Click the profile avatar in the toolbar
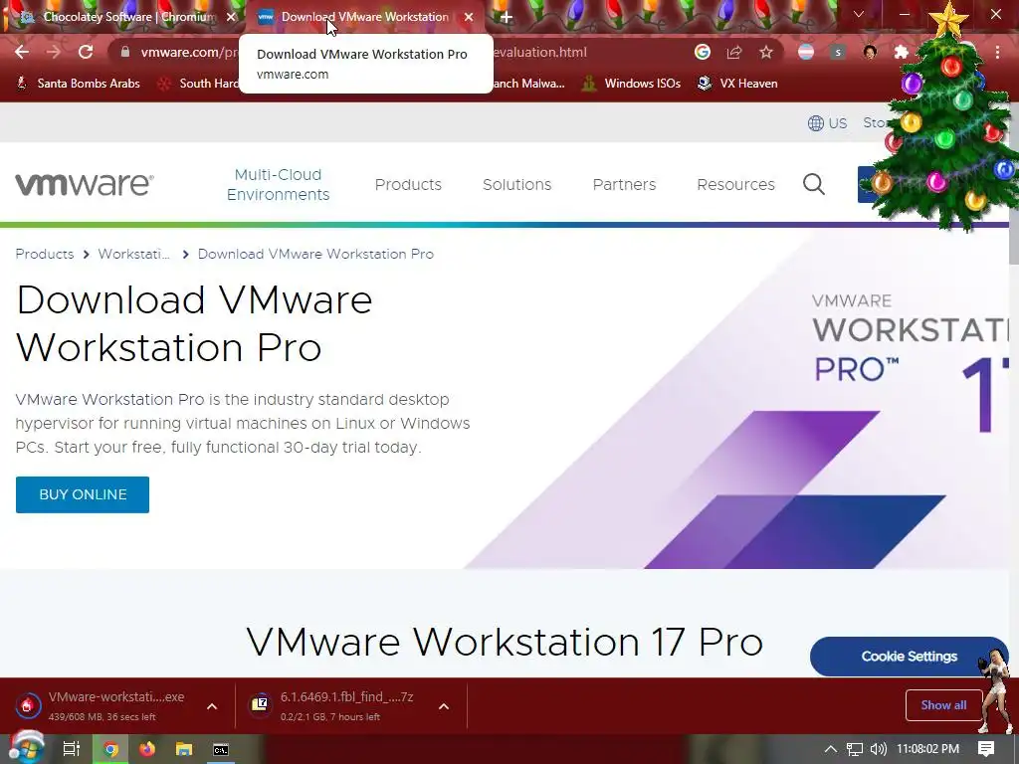Viewport: 1019px width, 764px height. click(870, 52)
